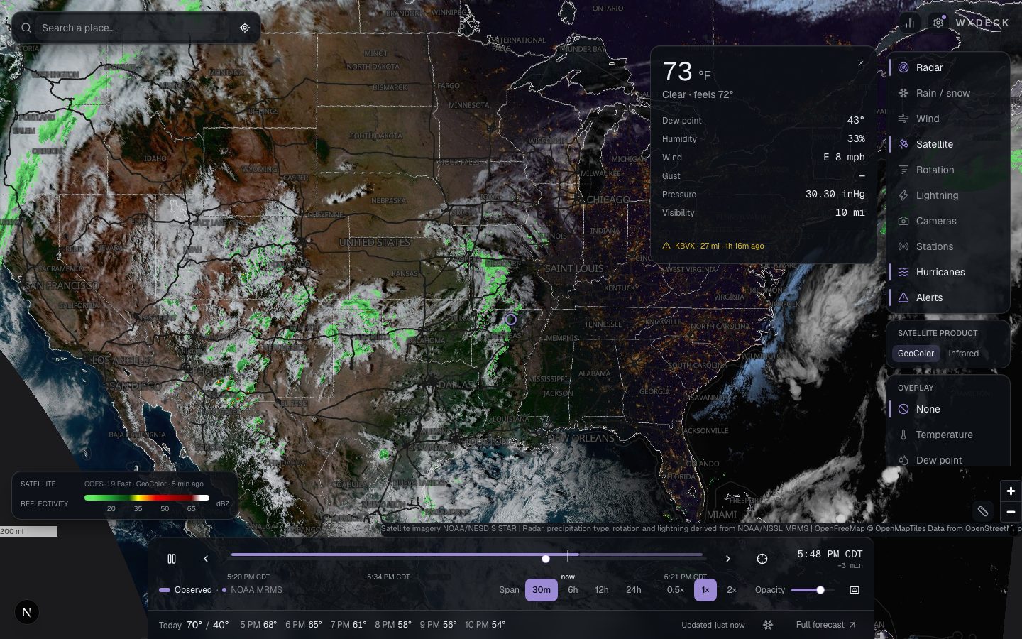
Task: Click keyboard shortcuts icon by opacity
Action: [x=855, y=590]
